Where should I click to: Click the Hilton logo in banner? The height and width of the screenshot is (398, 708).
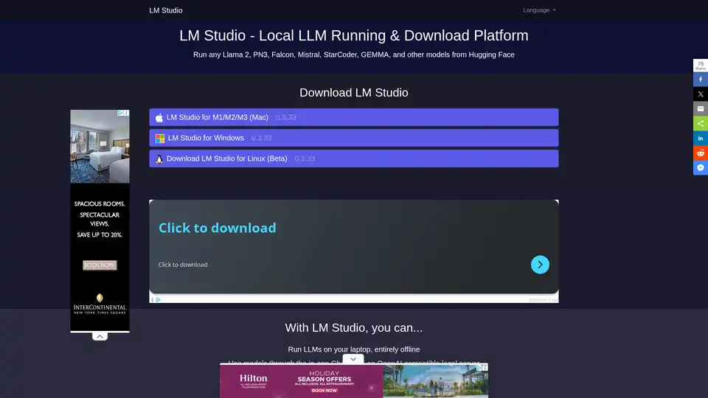coord(253,381)
